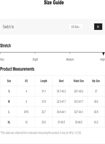105x144 pixels.
Task: Click the High stretch marker triangle
Action: [103, 54]
